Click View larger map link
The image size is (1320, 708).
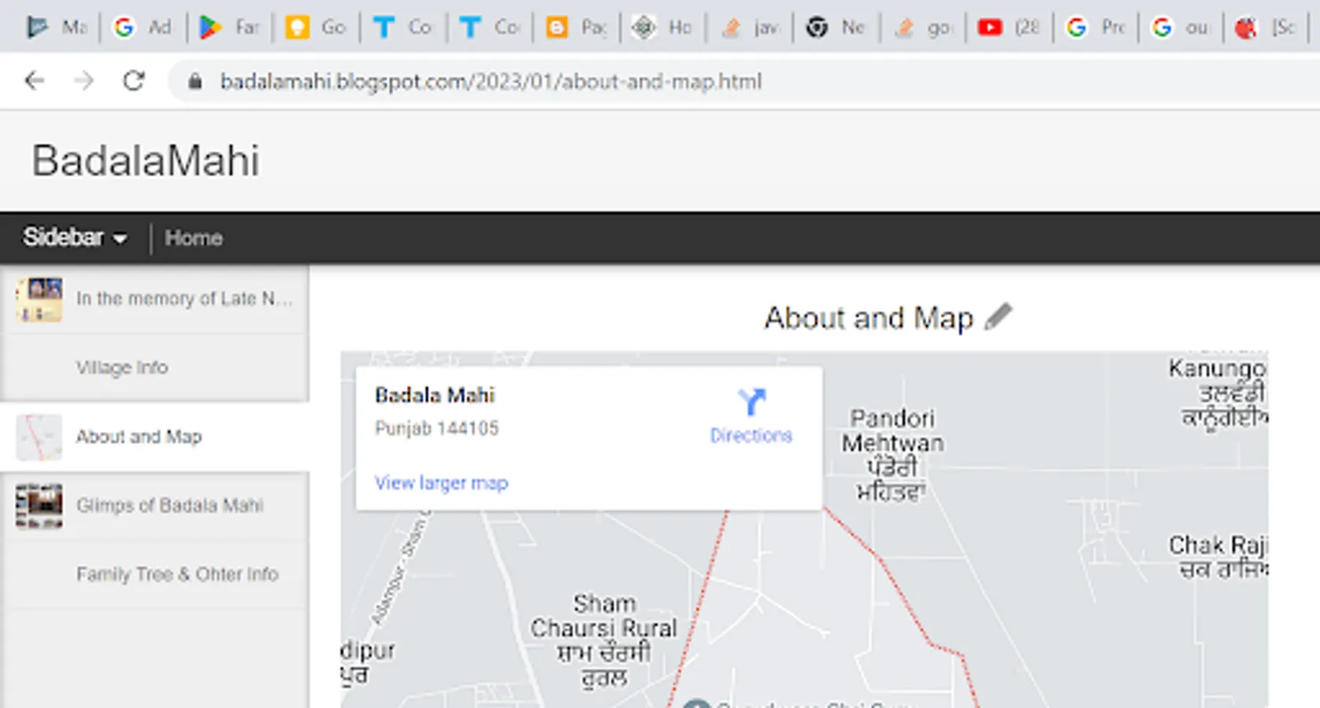(441, 483)
